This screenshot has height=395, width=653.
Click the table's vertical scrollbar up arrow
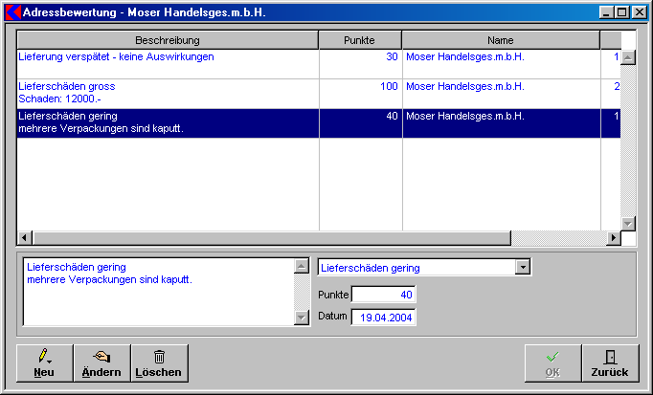(x=628, y=57)
